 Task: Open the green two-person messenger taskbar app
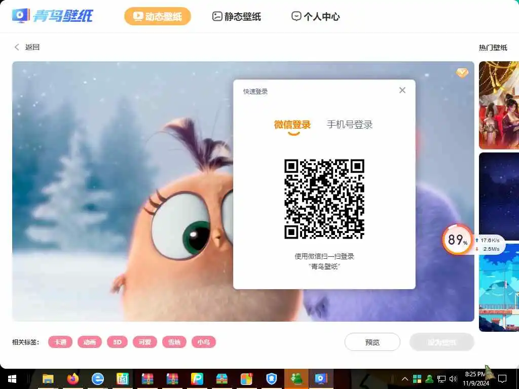coord(296,379)
